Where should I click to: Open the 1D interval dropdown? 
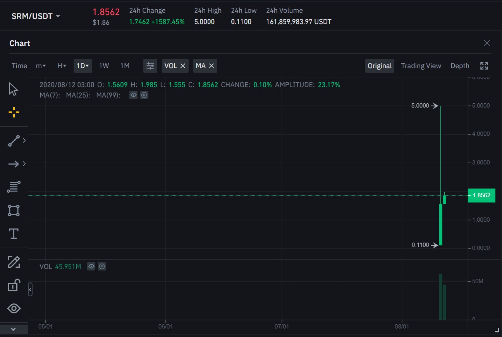click(83, 66)
